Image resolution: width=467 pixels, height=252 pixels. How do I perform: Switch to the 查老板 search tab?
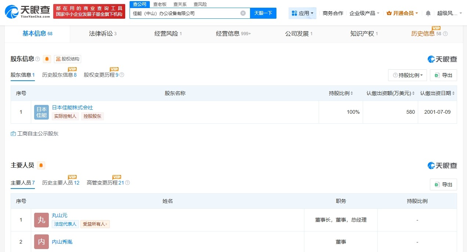pos(159,4)
